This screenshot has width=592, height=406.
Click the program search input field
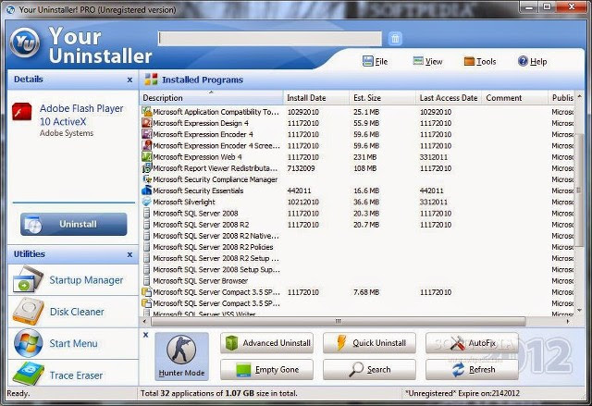point(270,39)
